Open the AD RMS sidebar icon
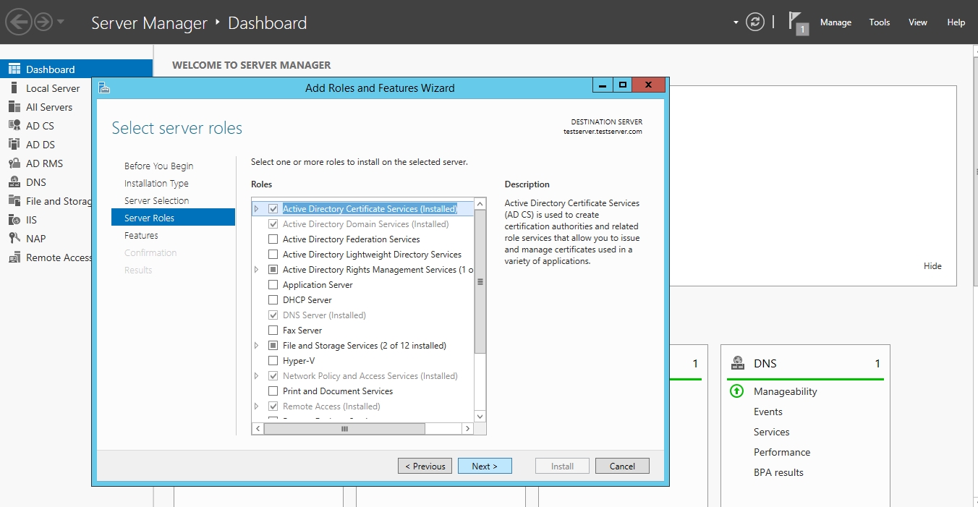Image resolution: width=978 pixels, height=507 pixels. coord(14,163)
